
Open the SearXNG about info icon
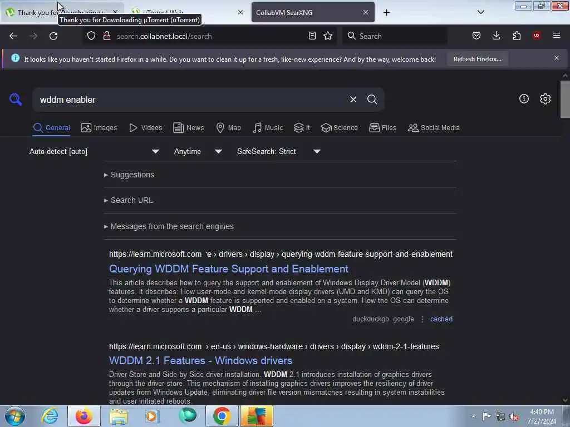tap(524, 99)
